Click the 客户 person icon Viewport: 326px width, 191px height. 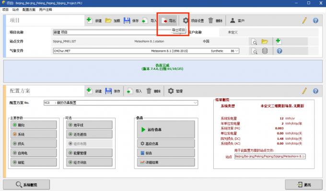233,21
